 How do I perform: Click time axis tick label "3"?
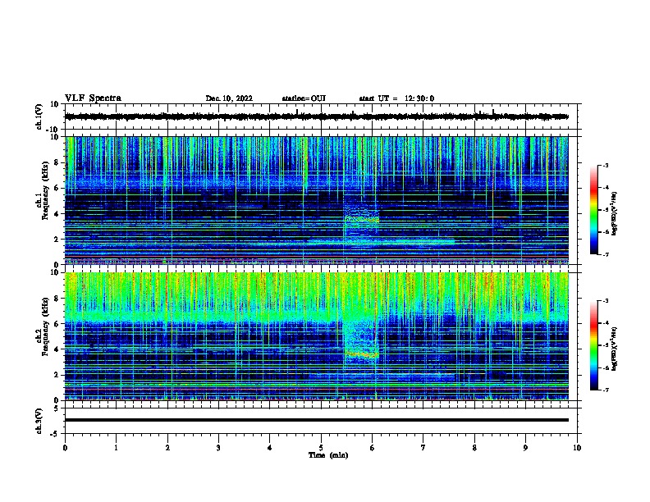click(218, 448)
